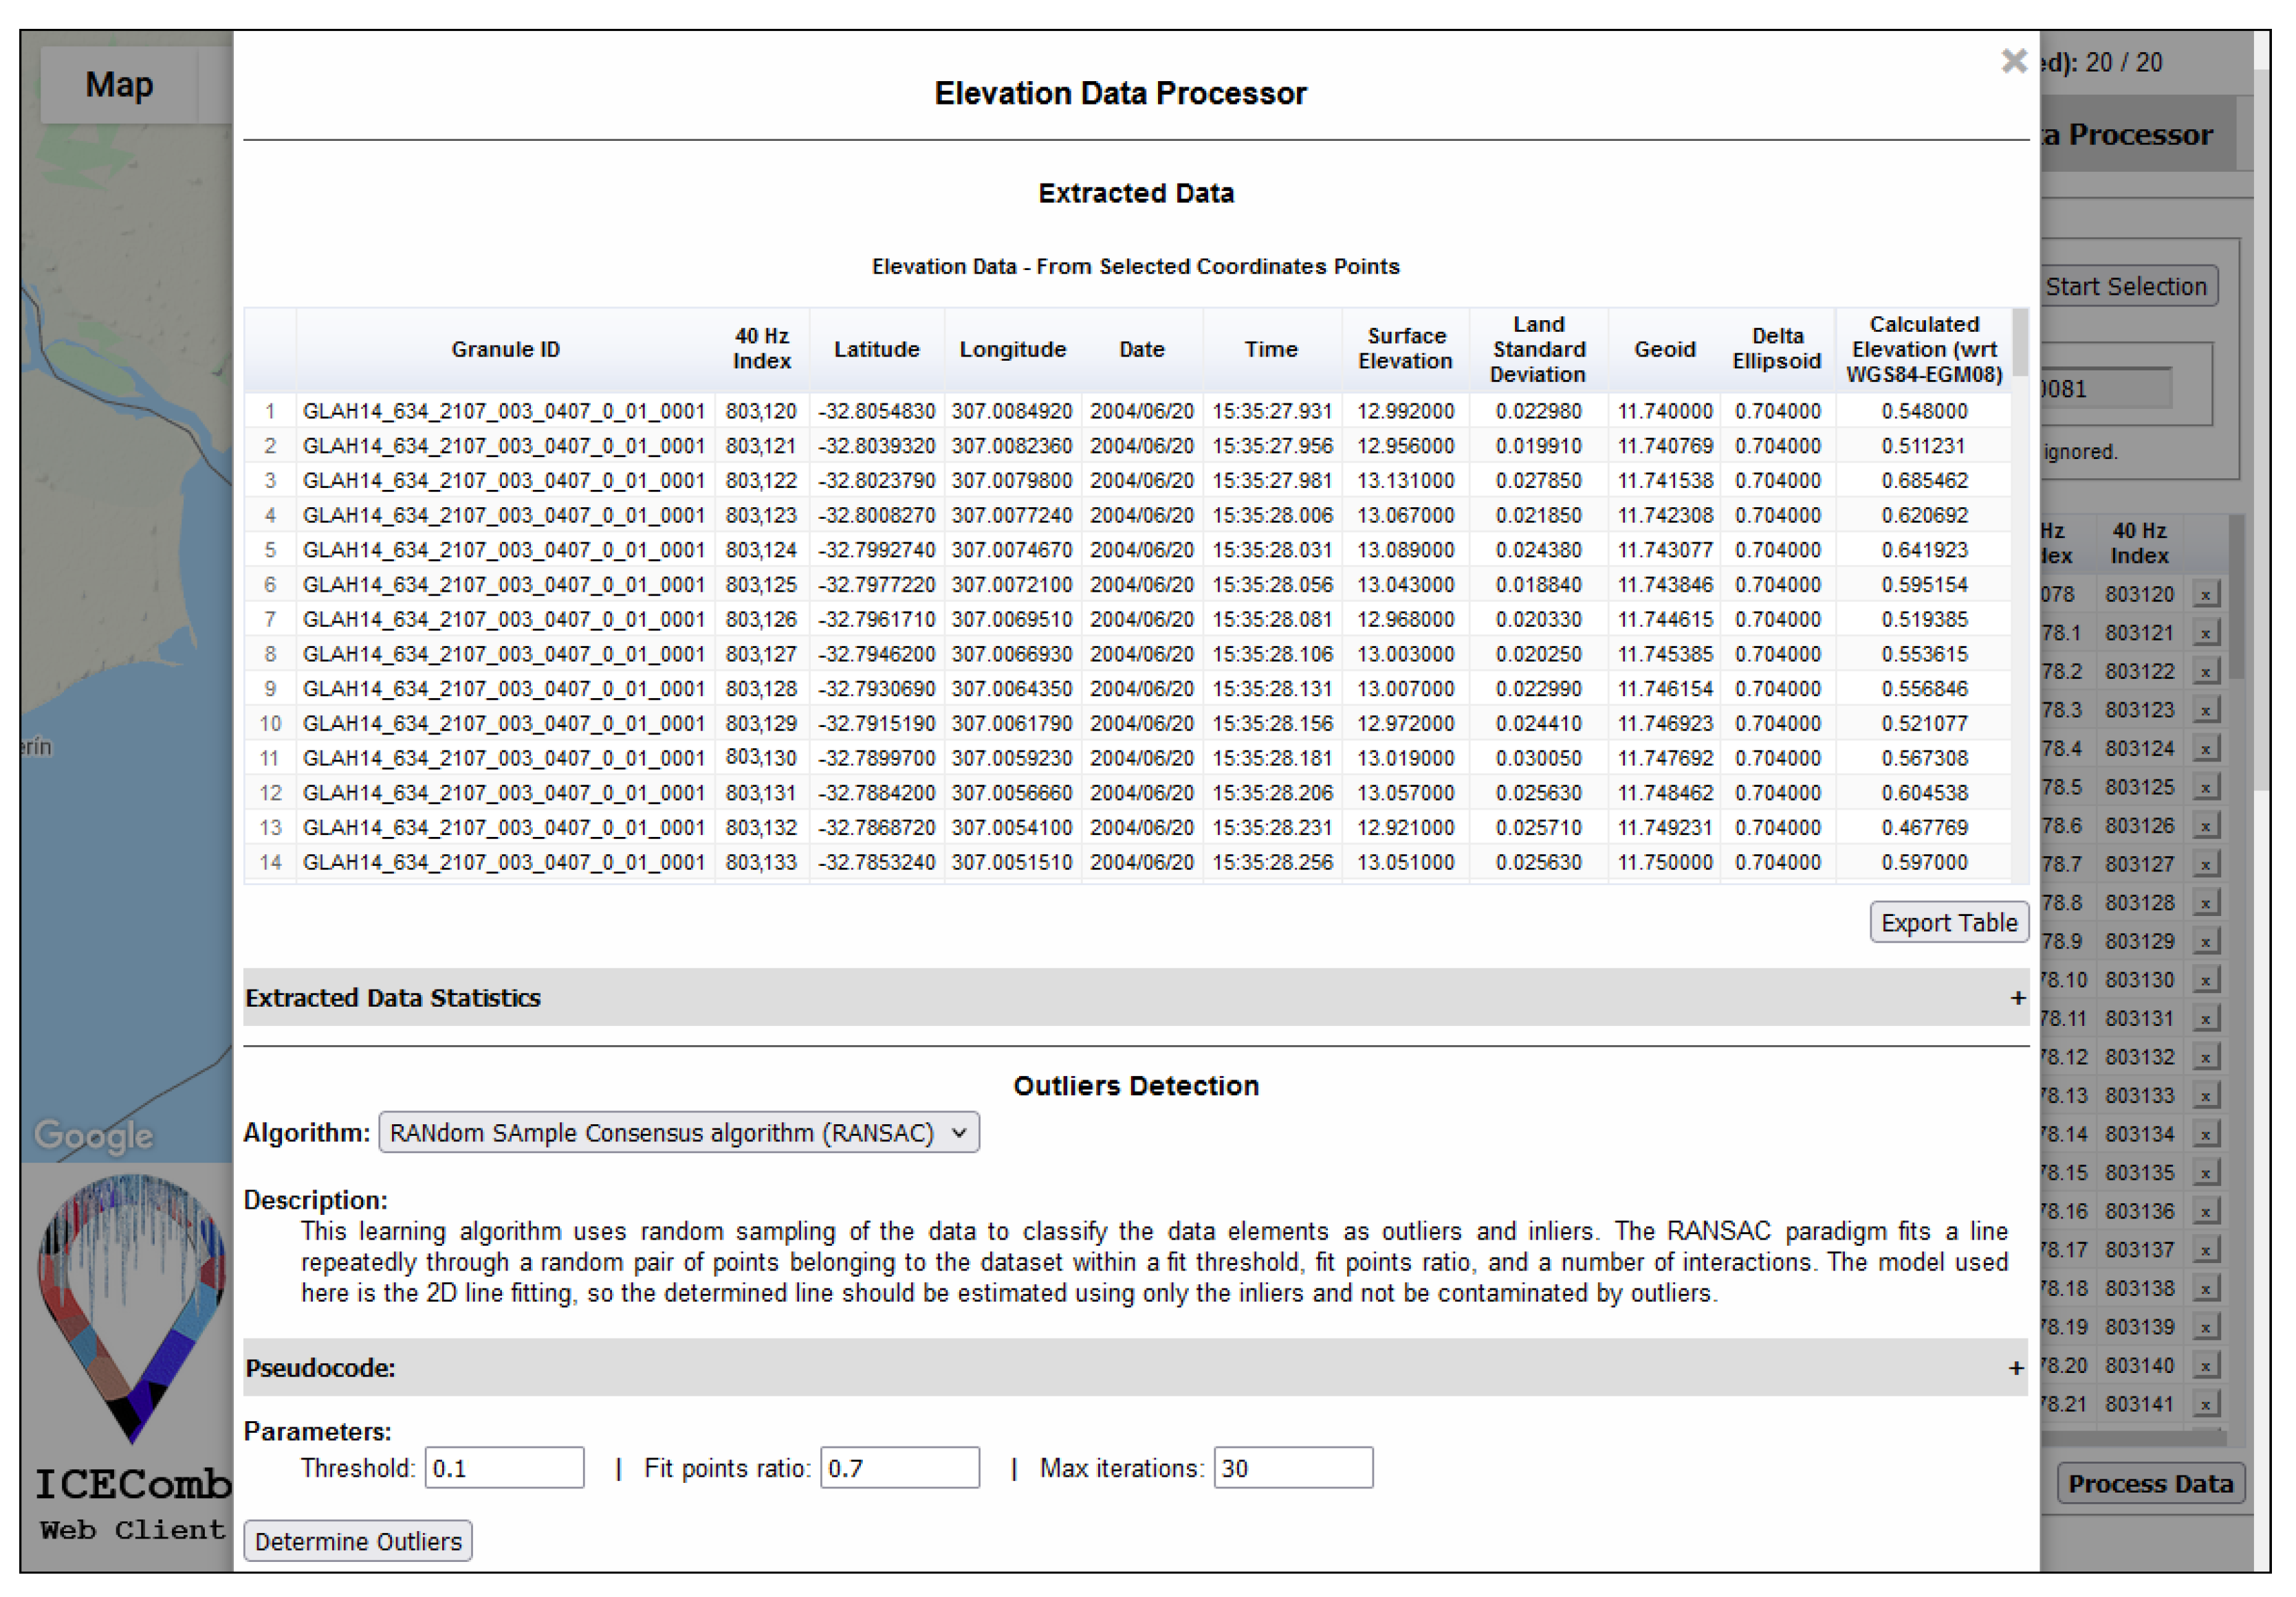Open the outlier detection Algorithm dropdown
Screen dimensions: 2296x1597
click(x=679, y=1133)
